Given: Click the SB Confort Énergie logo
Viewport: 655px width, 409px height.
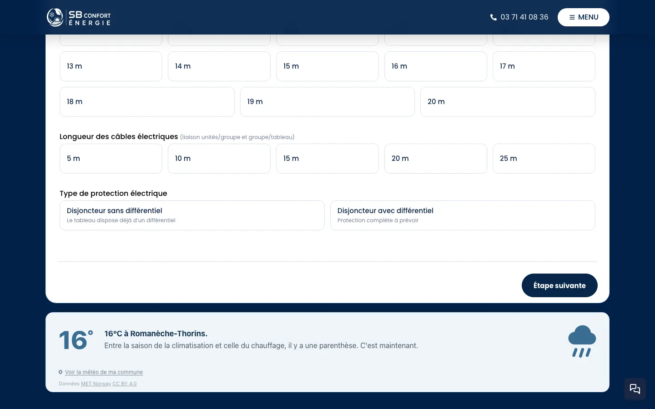Looking at the screenshot, I should pyautogui.click(x=79, y=17).
